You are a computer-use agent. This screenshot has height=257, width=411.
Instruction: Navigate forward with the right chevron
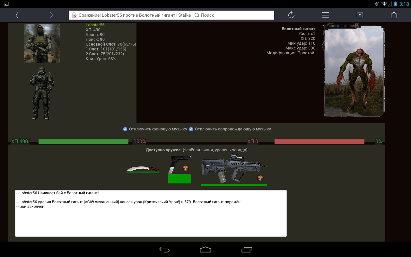pyautogui.click(x=51, y=15)
